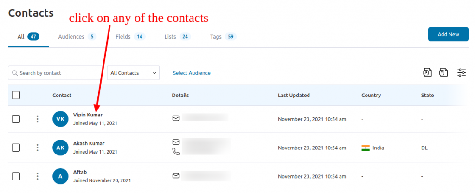The width and height of the screenshot is (475, 193).
Task: Click Akash Kumar's phone icon
Action: pyautogui.click(x=176, y=152)
